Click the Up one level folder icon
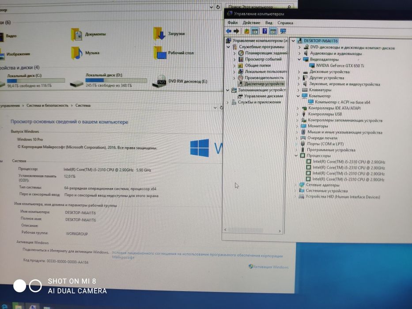 246,31
